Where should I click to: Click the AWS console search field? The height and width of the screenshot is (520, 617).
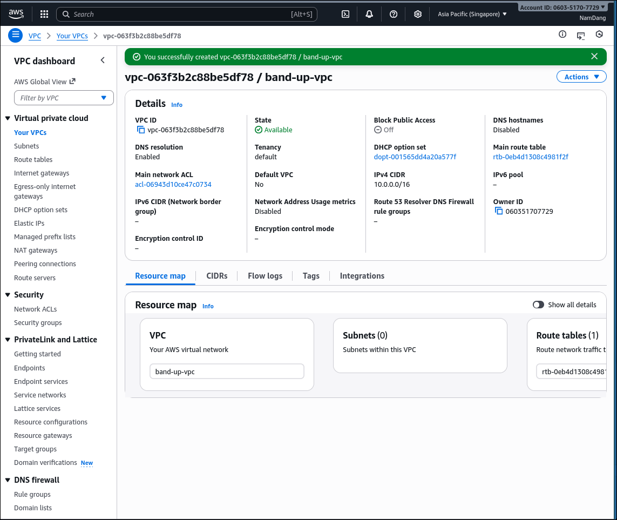(x=186, y=15)
